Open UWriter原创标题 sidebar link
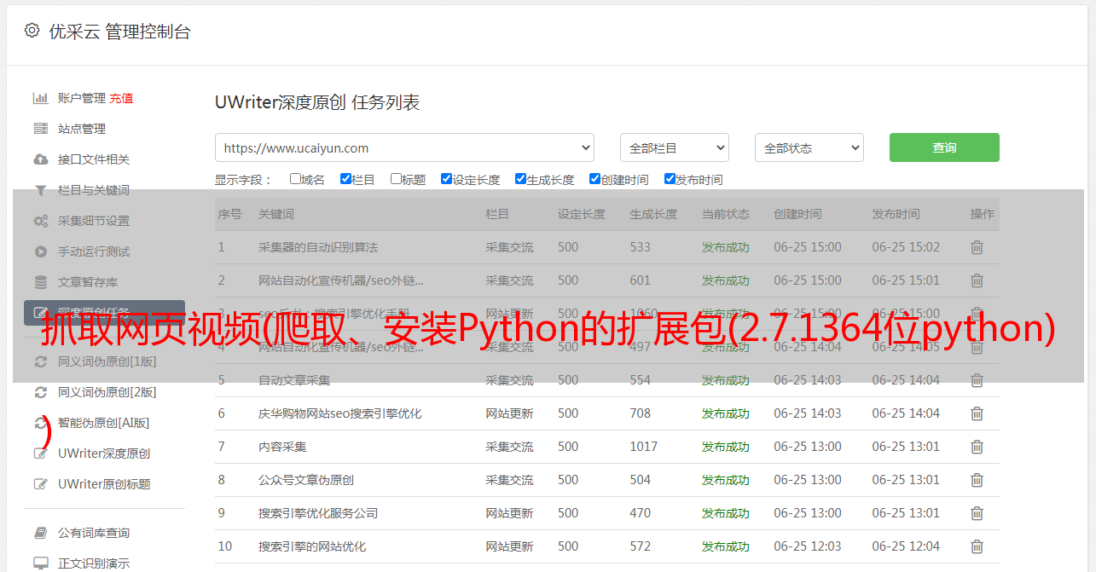1096x572 pixels. point(104,484)
